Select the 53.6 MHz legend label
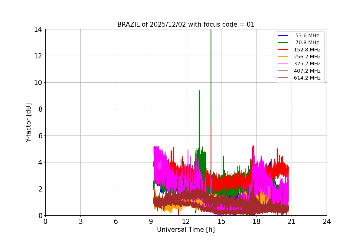Image resolution: width=363 pixels, height=242 pixels. [x=307, y=36]
